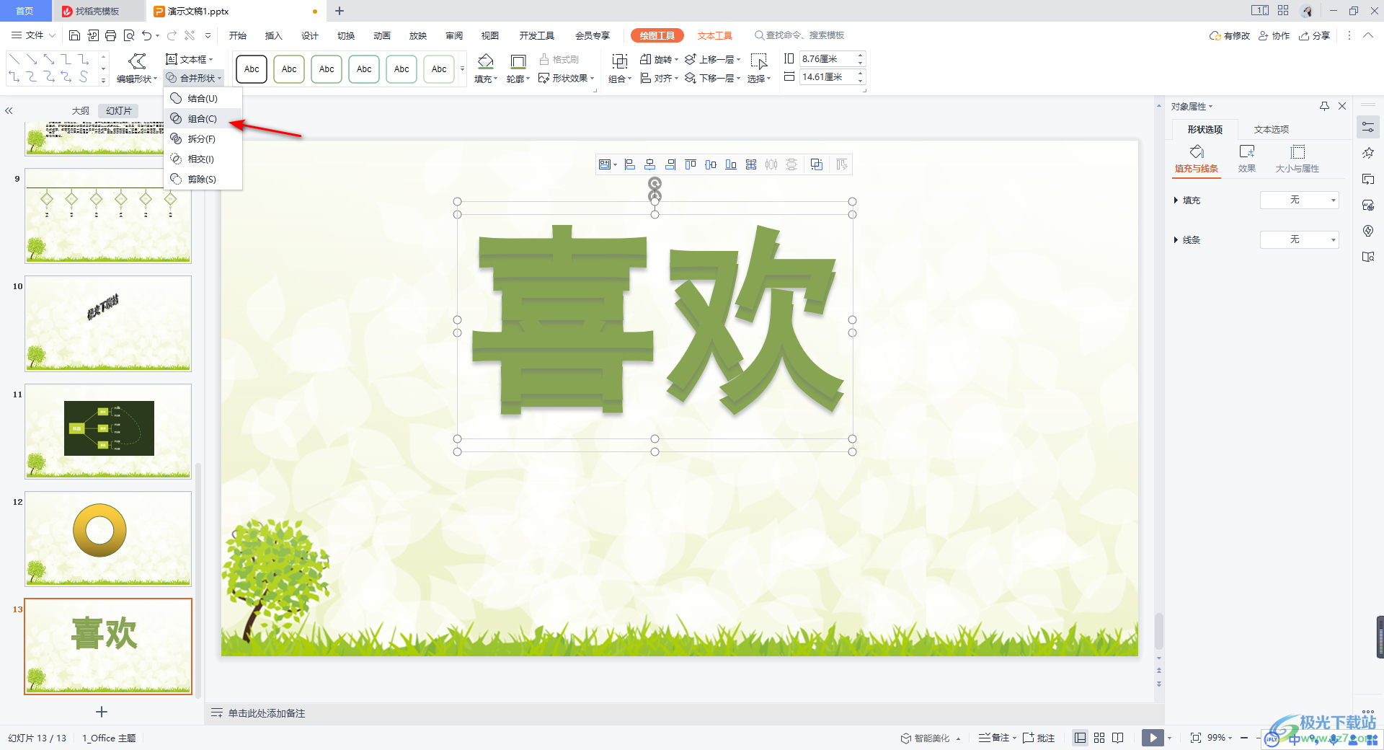Collapse the slide thumbnail panel

click(9, 111)
